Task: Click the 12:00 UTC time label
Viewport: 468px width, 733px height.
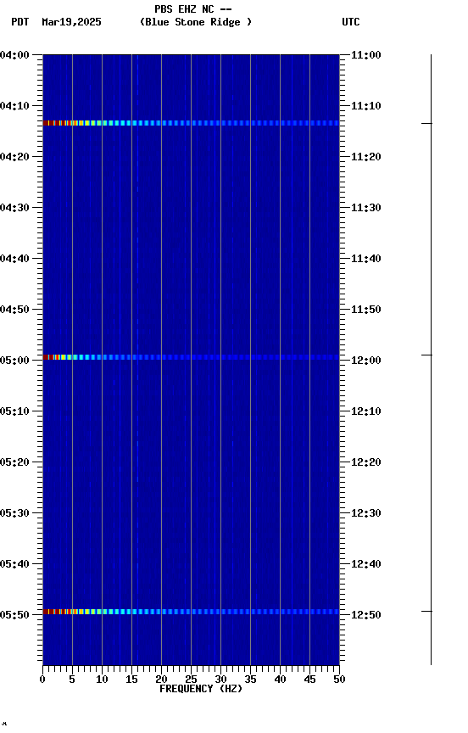Action: 366,361
